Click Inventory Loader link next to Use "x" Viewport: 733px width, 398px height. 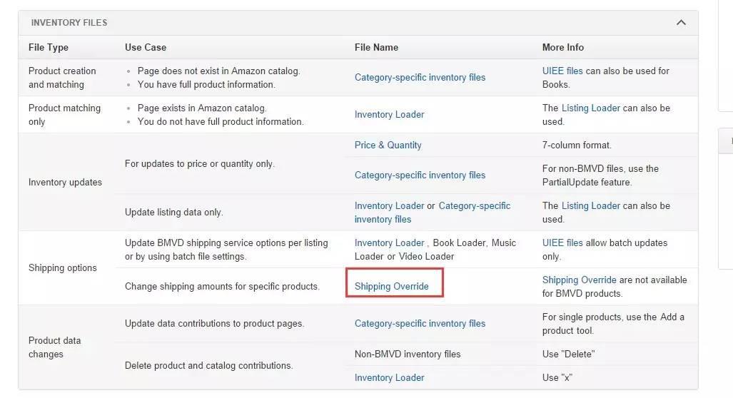[389, 377]
